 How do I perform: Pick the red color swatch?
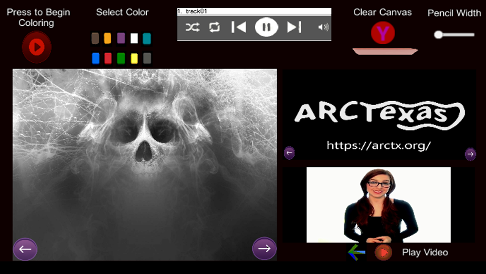click(108, 58)
